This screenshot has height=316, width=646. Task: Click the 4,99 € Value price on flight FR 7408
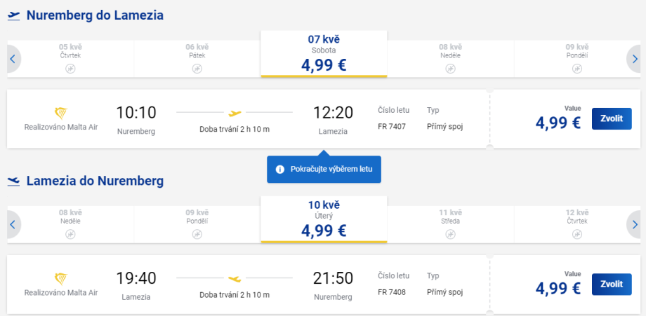pyautogui.click(x=558, y=288)
